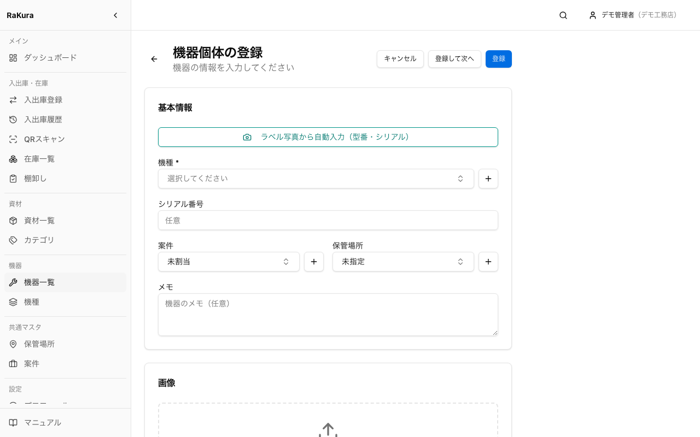Add a new 保管場所 with the plus button
This screenshot has height=437, width=700.
click(x=488, y=262)
